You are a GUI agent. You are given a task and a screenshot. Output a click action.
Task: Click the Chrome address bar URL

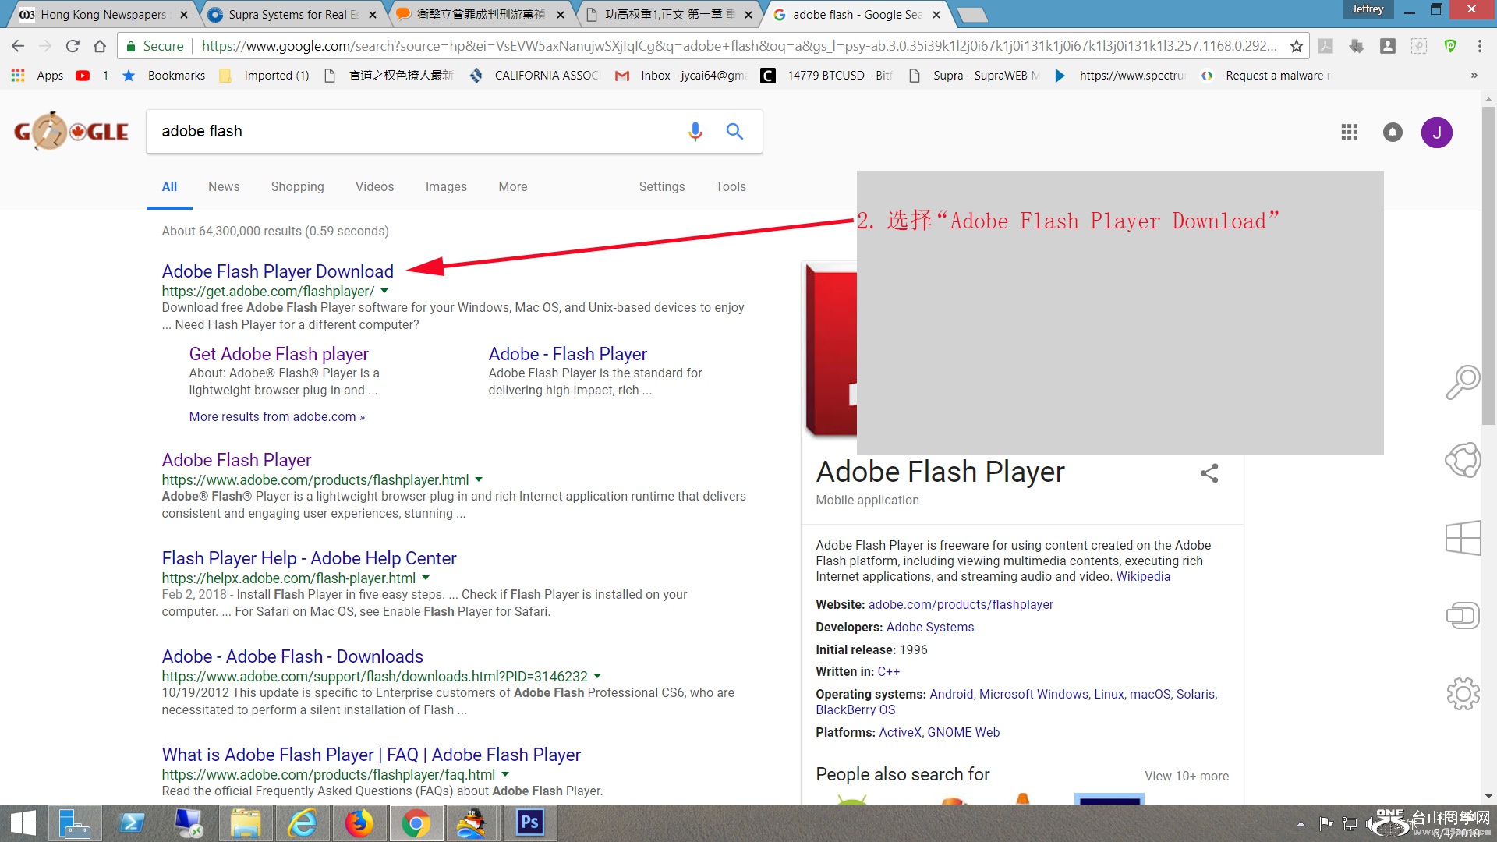point(738,46)
